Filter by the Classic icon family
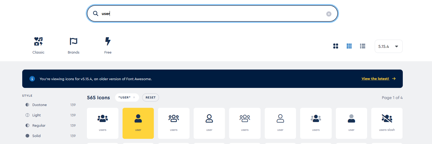The image size is (432, 144). point(38,46)
